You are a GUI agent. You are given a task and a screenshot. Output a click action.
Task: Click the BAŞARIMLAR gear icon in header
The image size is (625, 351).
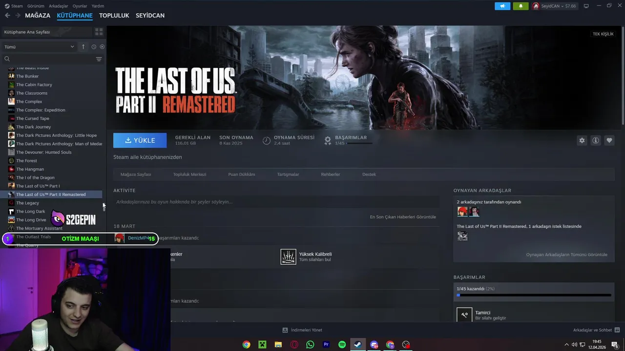tap(328, 140)
